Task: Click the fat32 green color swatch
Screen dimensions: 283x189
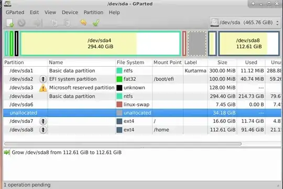Action: (x=119, y=79)
